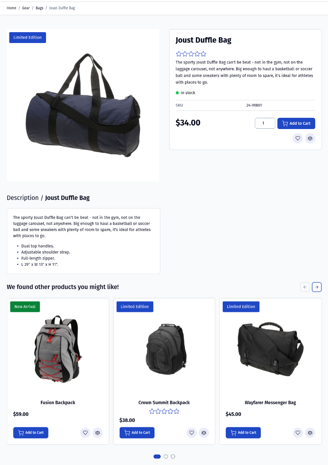This screenshot has height=465, width=328.
Task: Go to next carousel slide arrow
Action: point(317,287)
